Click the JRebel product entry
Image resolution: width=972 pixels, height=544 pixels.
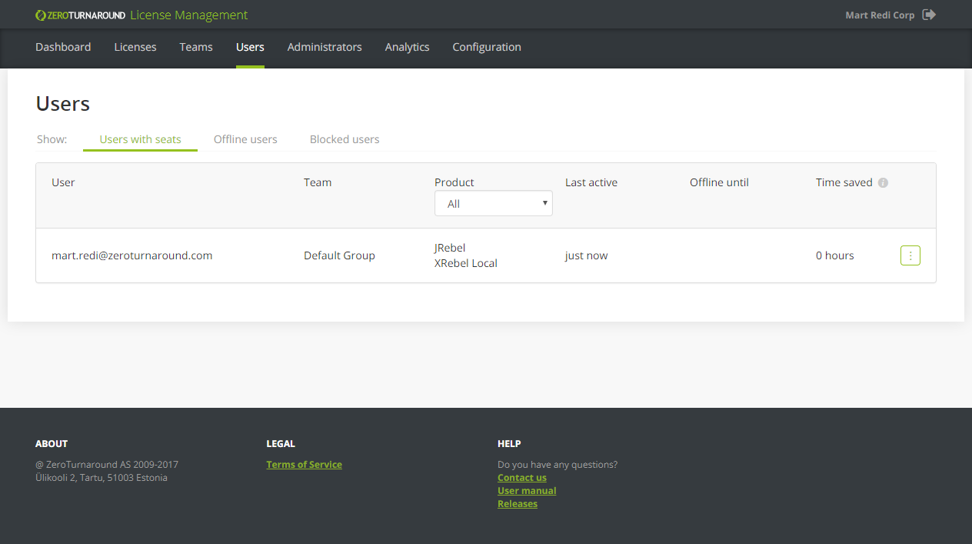point(450,248)
